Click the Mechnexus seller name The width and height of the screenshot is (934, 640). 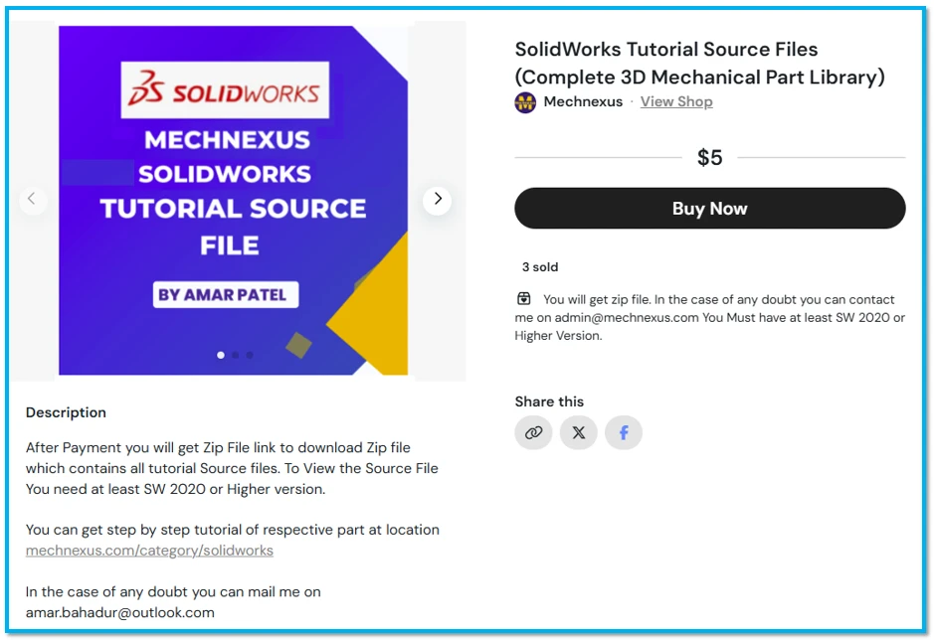click(583, 101)
